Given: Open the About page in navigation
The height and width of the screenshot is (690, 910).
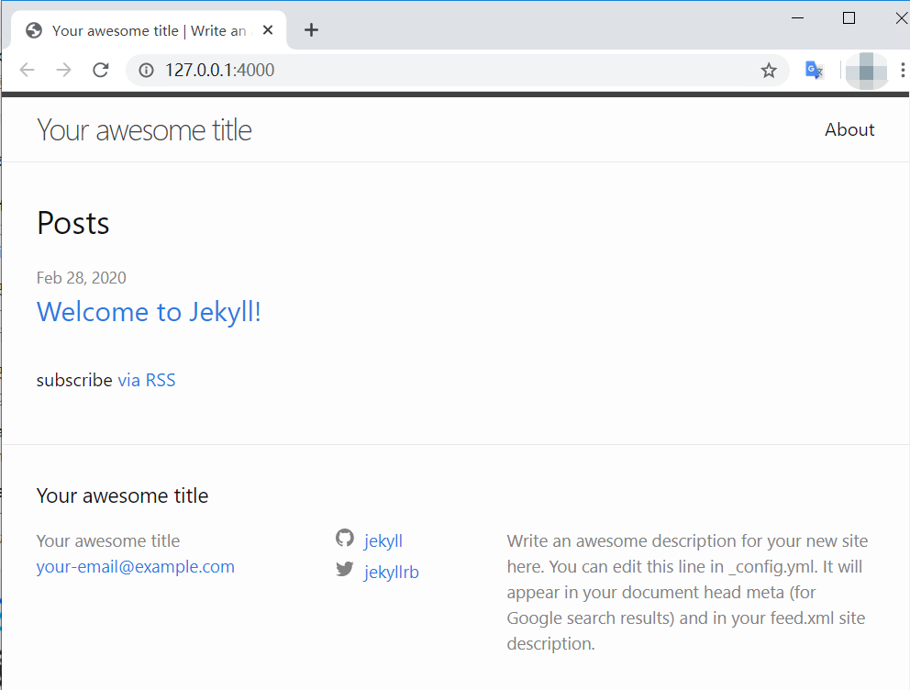Looking at the screenshot, I should point(849,130).
